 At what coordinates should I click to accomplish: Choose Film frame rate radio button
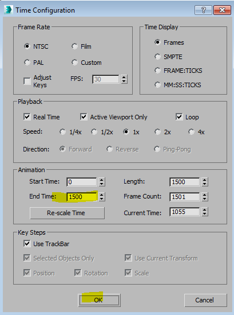(74, 46)
